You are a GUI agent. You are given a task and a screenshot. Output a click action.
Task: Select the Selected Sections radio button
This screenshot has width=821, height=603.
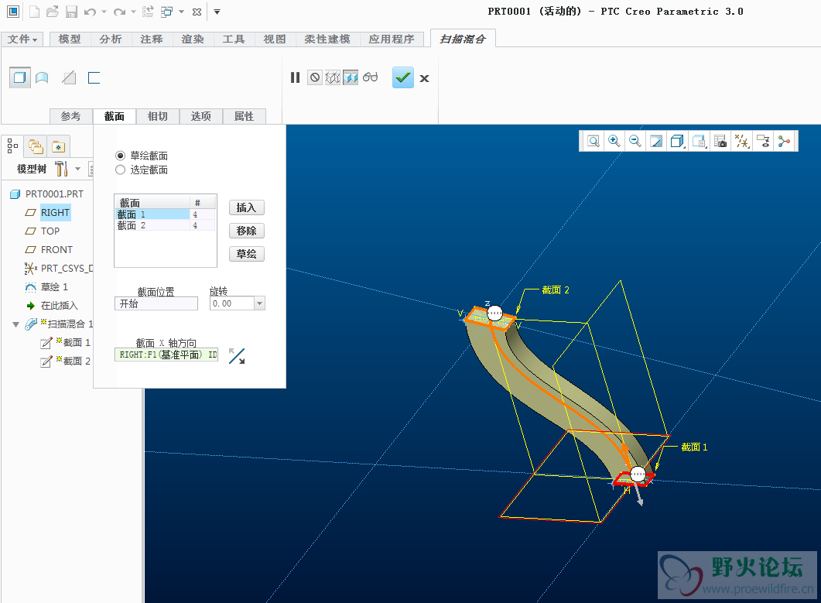point(121,170)
